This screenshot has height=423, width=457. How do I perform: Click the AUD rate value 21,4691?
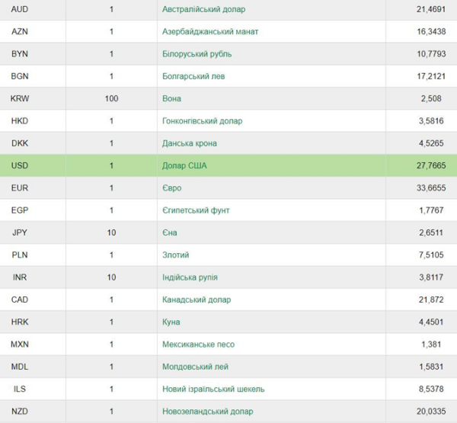[431, 9]
